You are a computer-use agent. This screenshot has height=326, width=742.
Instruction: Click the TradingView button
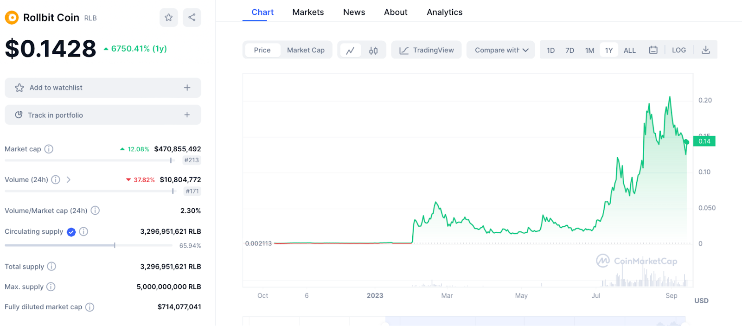[427, 50]
